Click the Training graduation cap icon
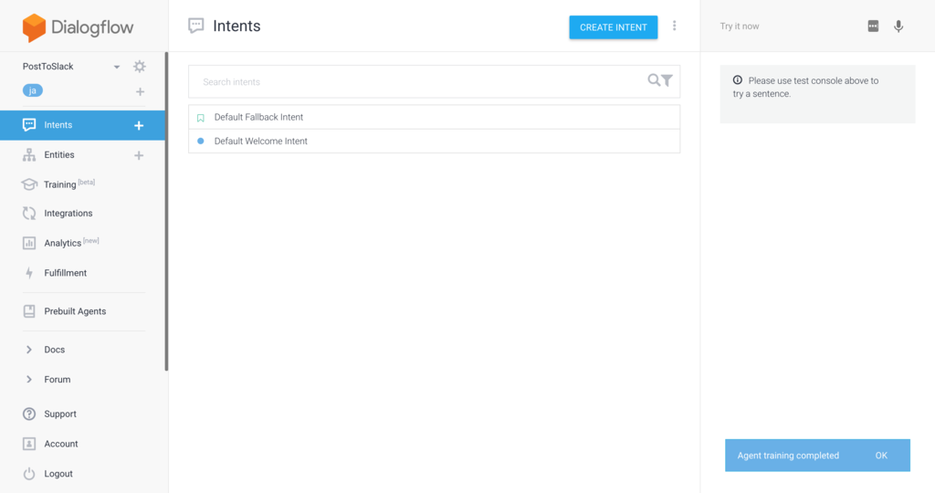The width and height of the screenshot is (935, 493). 28,184
